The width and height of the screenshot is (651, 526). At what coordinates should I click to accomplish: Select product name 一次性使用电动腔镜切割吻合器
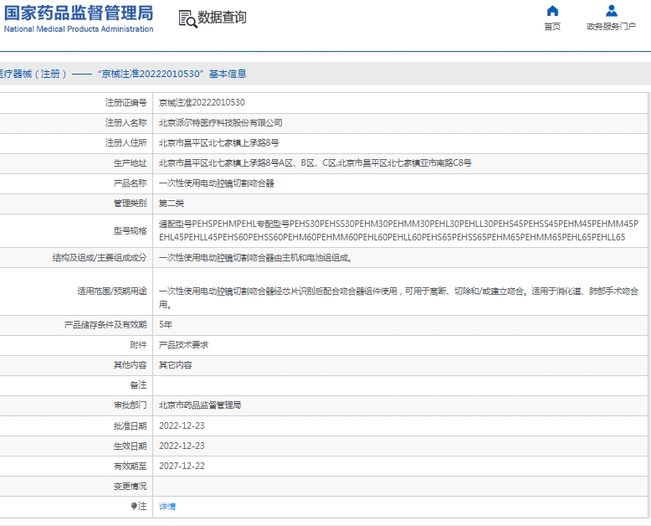point(217,183)
